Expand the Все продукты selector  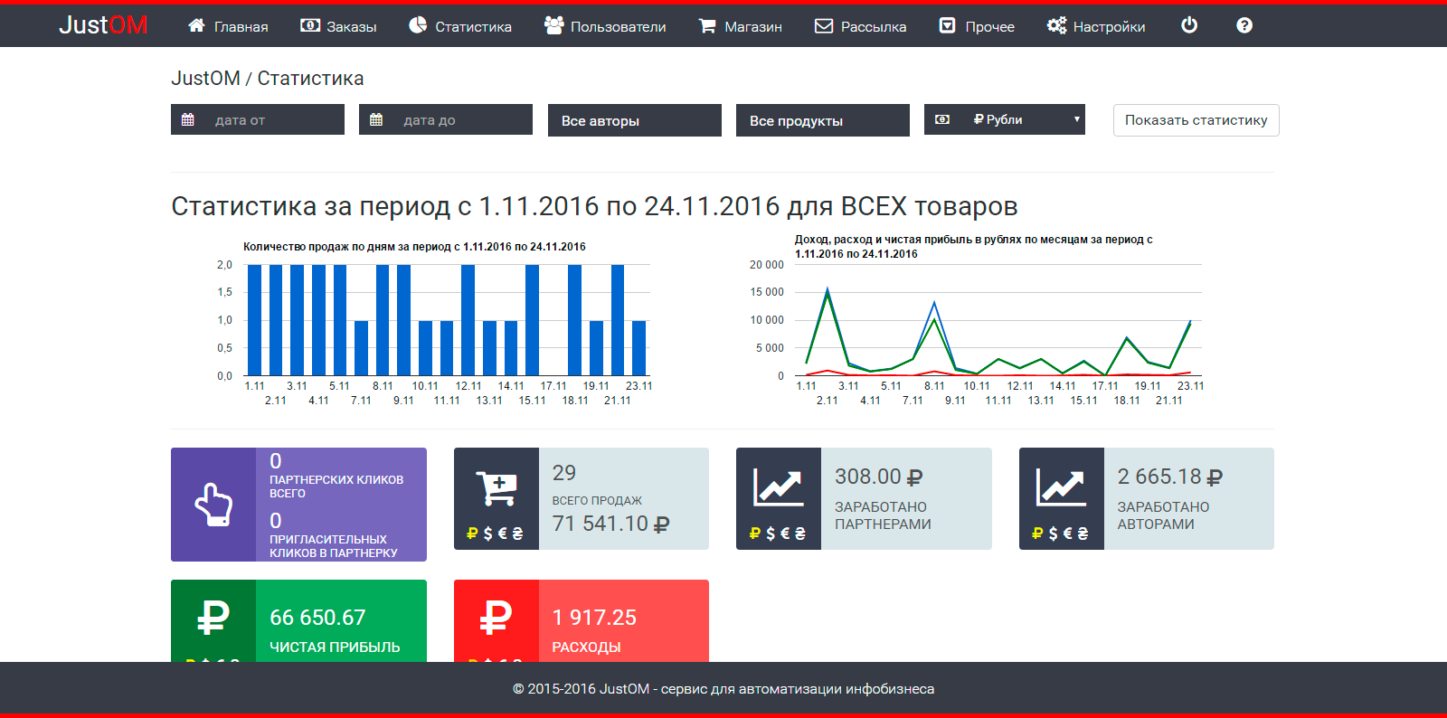(x=822, y=120)
